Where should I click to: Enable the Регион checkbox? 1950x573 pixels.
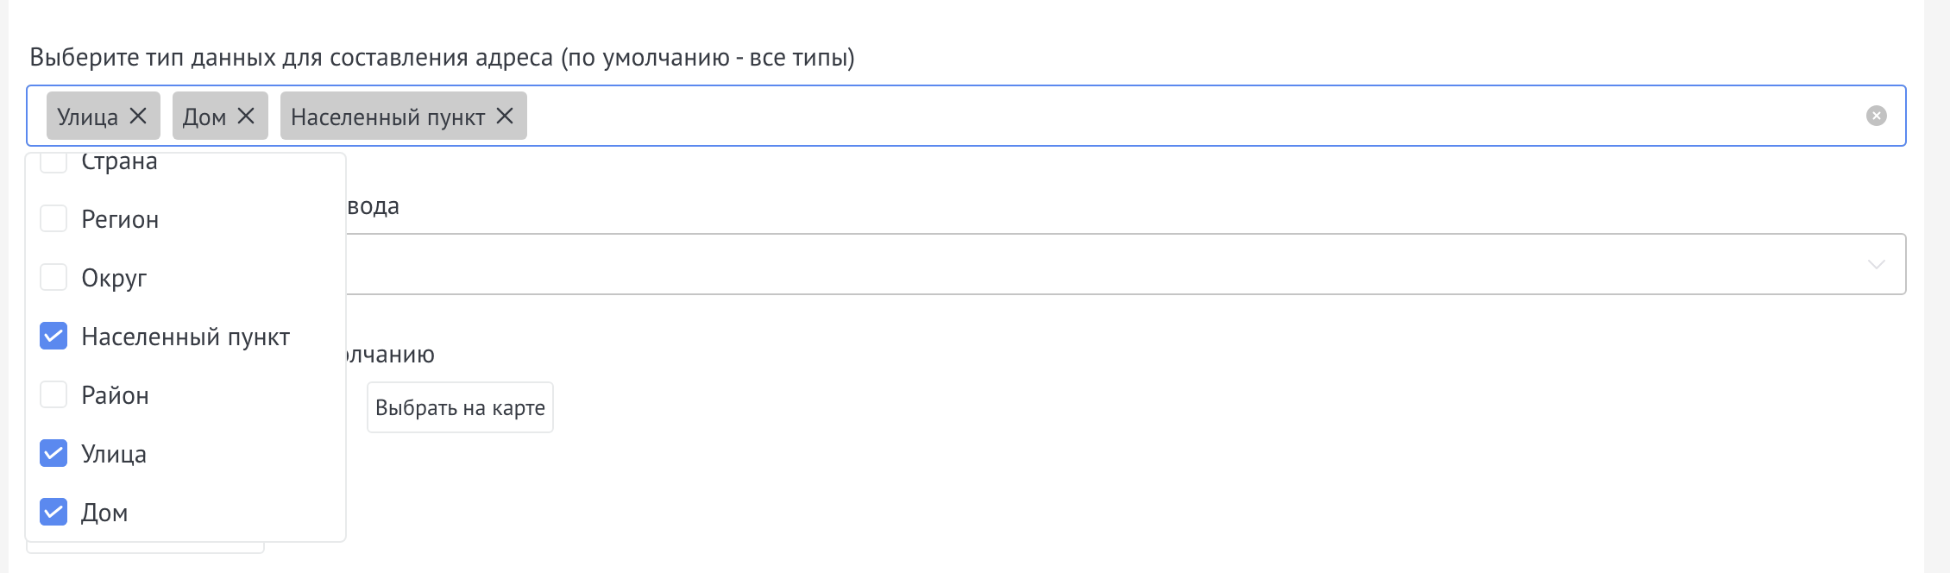click(x=53, y=219)
